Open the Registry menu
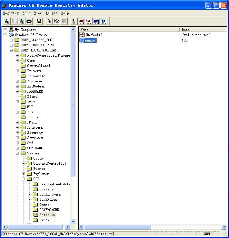 [x=11, y=13]
